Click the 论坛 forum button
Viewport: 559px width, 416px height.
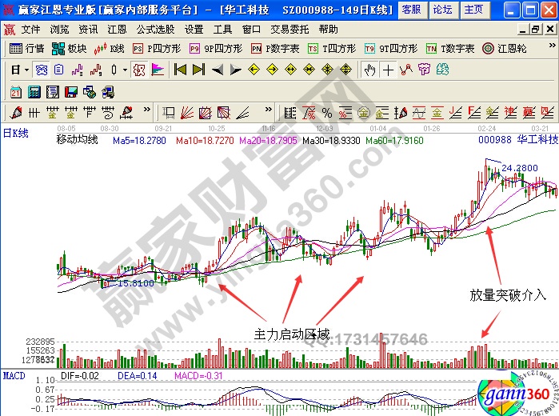(441, 10)
